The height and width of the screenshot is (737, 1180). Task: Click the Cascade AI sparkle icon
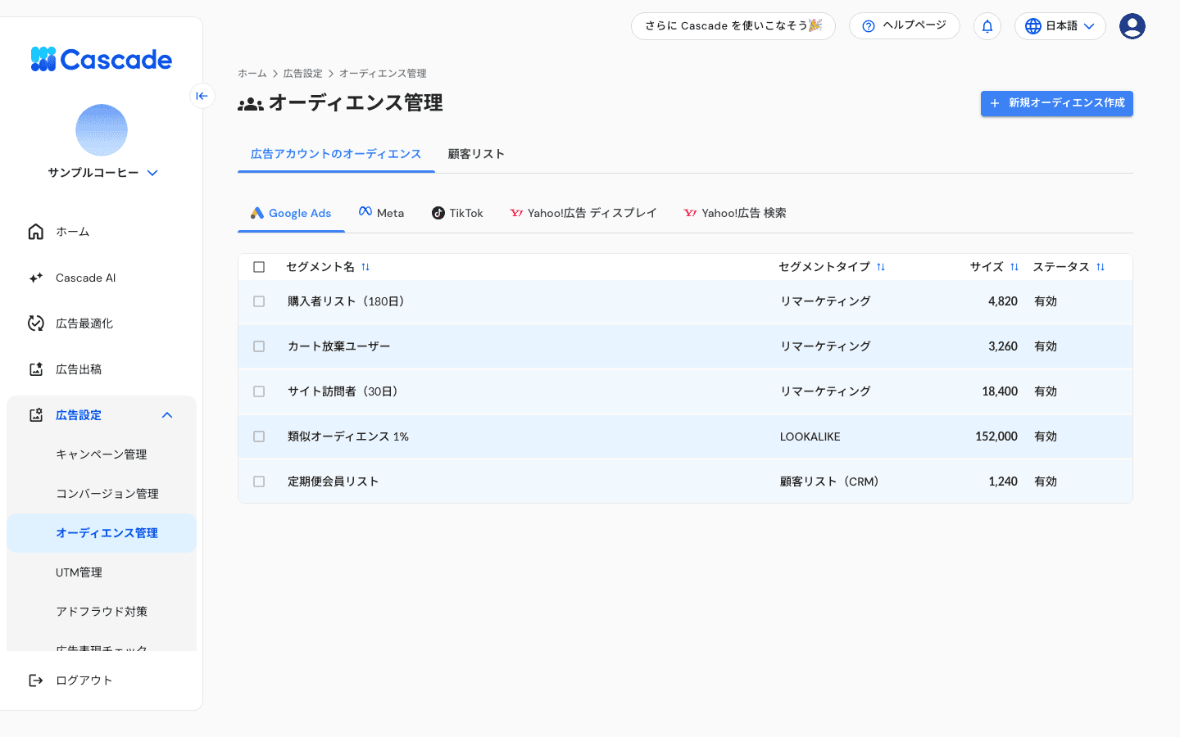[36, 278]
